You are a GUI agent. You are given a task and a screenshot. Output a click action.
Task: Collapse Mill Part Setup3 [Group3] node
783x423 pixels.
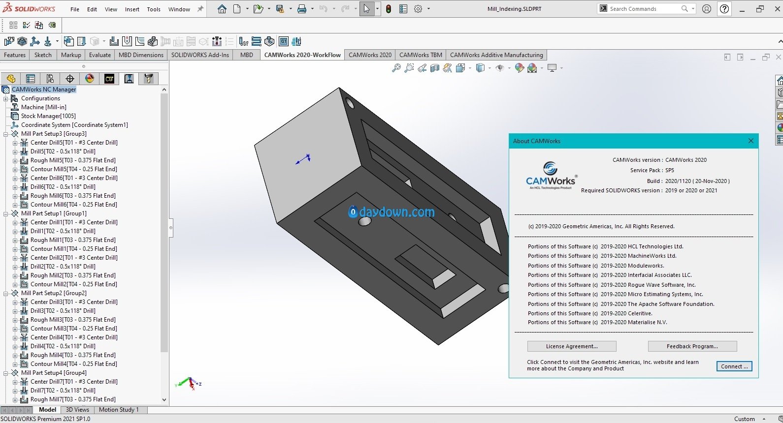[x=6, y=134]
